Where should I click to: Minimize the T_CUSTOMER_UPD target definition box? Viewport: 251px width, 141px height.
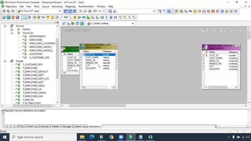tap(239, 46)
